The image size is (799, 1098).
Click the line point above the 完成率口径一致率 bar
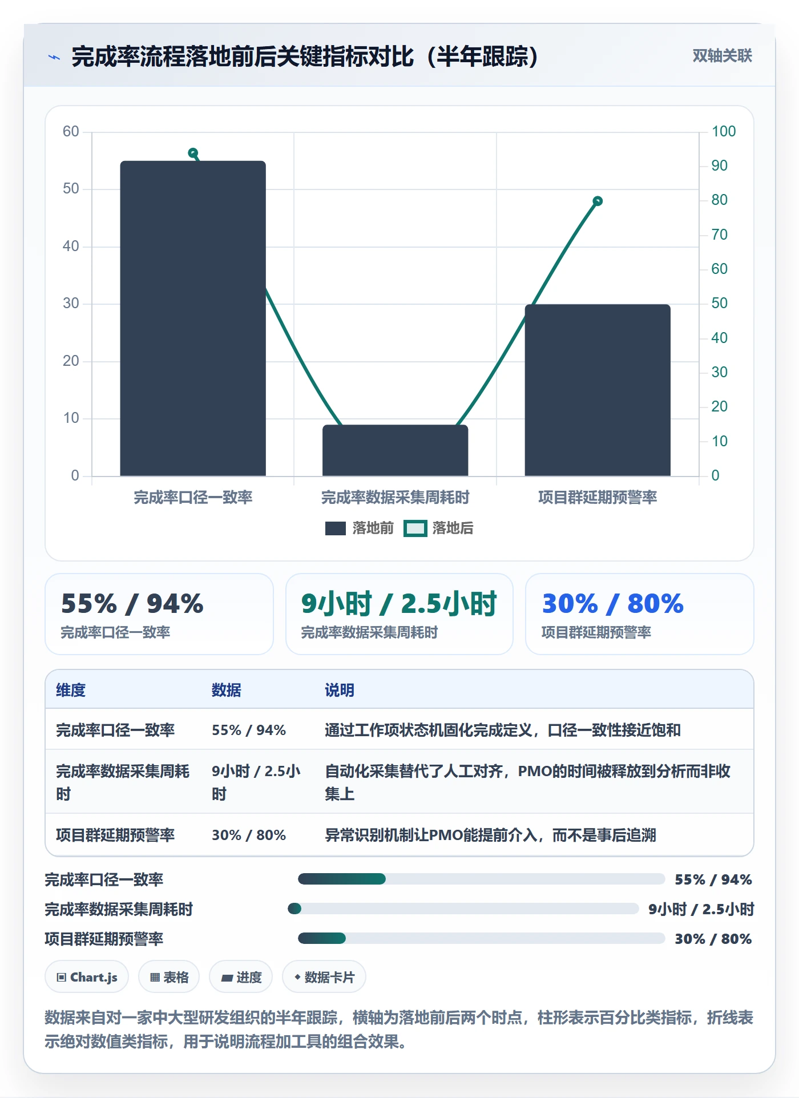pyautogui.click(x=193, y=153)
